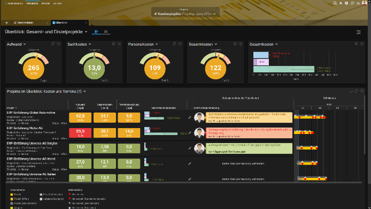Image resolution: width=371 pixels, height=209 pixels.
Task: Expand the Gesamtkosten gauge widget dropdown
Action: 216,44
